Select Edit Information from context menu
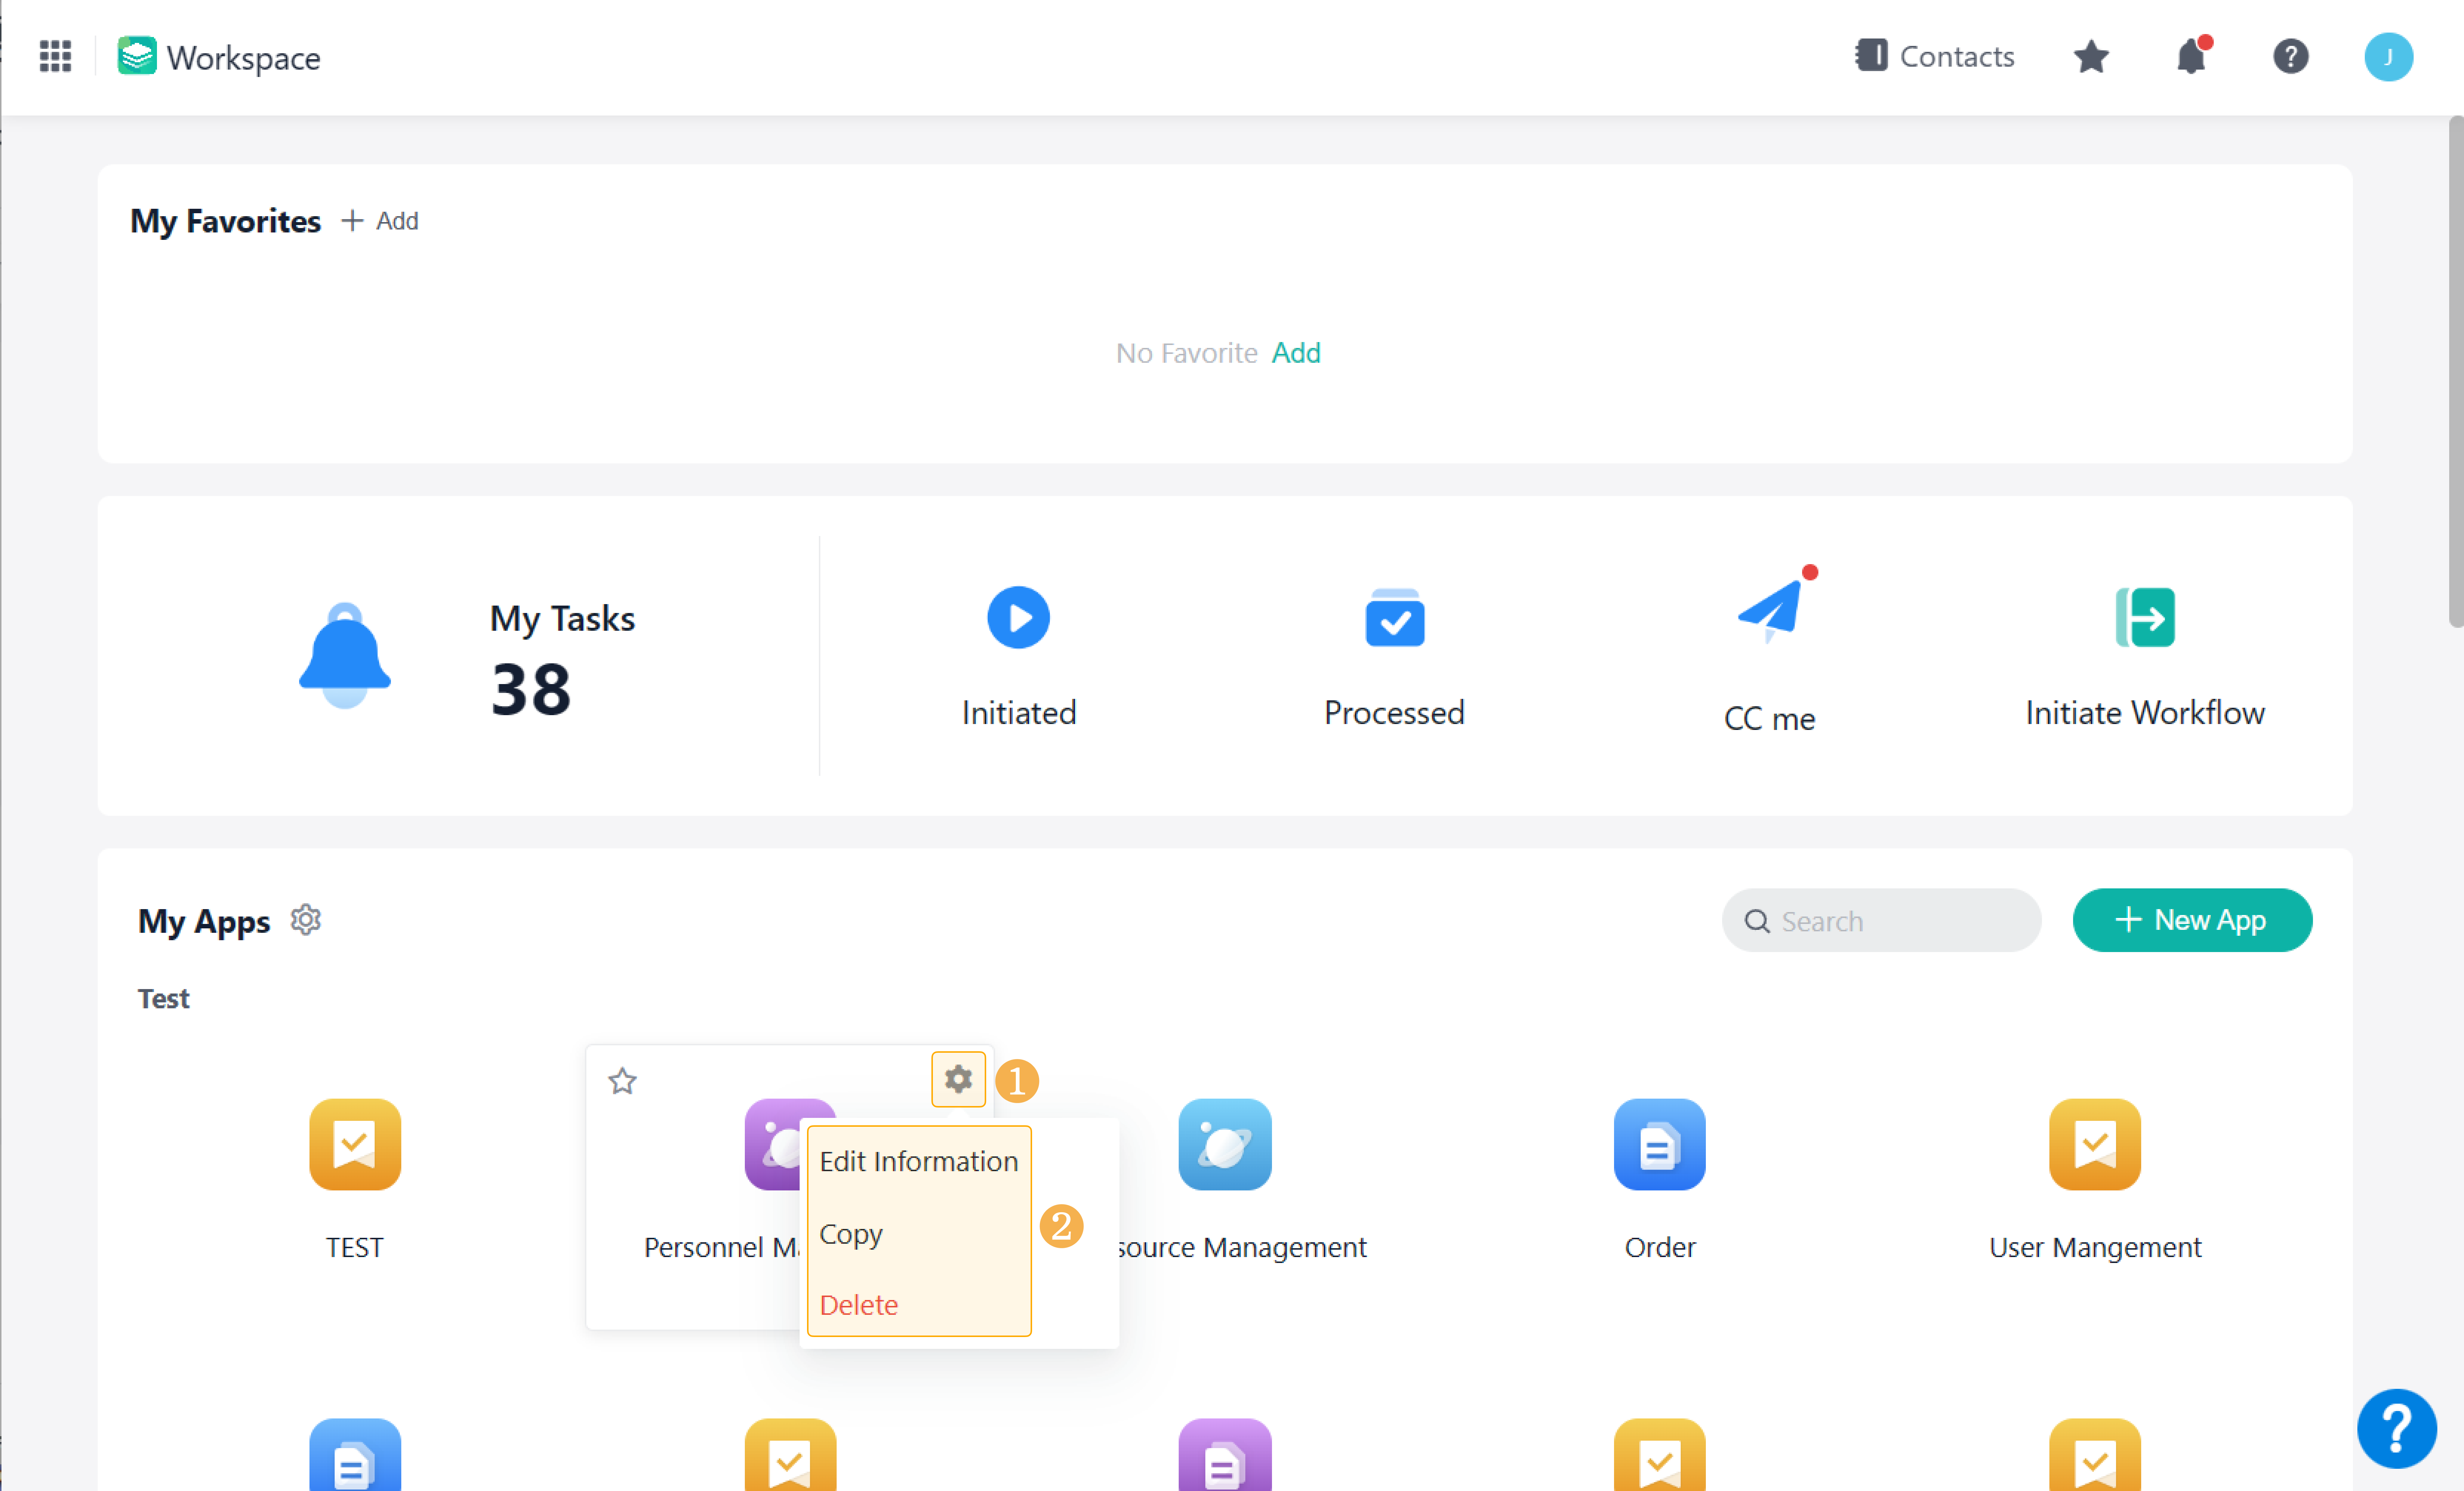The width and height of the screenshot is (2464, 1491). (918, 1161)
